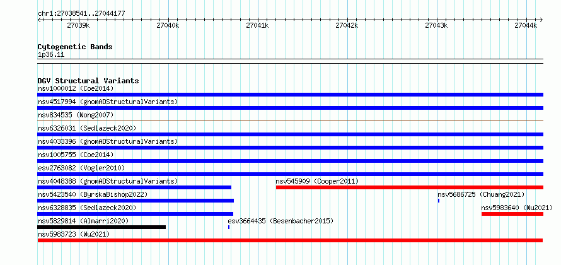Viewport: 561px width, 265px height.
Task: Click the blue bar under nsv5423540
Action: coord(136,201)
